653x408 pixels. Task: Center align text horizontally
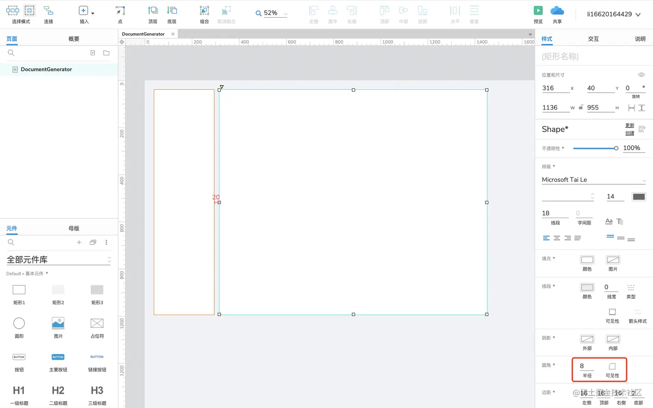click(x=557, y=238)
